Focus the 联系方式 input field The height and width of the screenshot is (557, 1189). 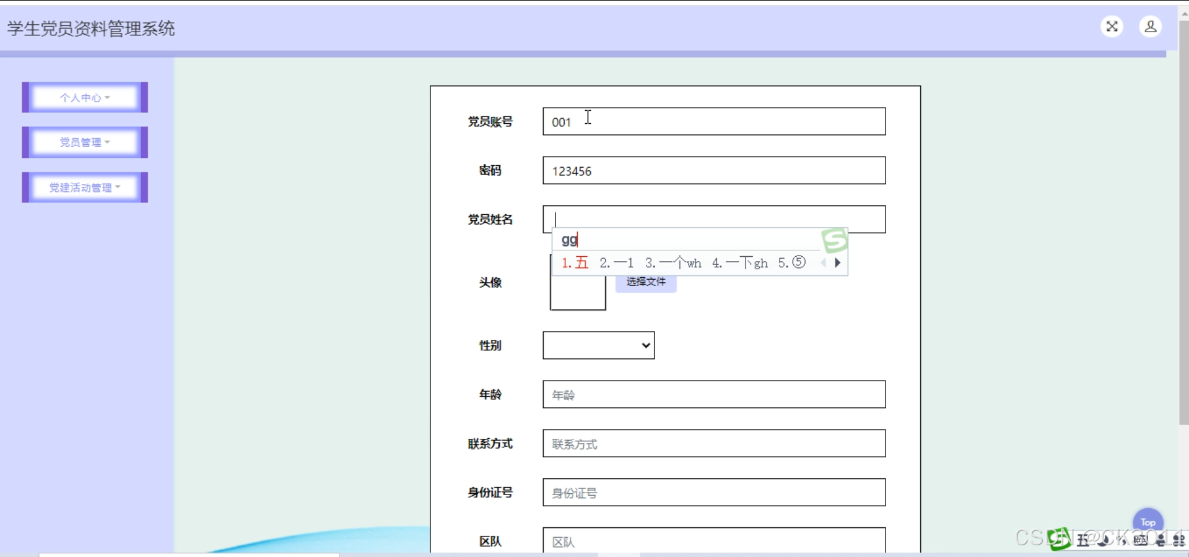tap(714, 443)
